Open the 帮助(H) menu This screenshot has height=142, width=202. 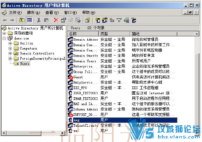89,13
